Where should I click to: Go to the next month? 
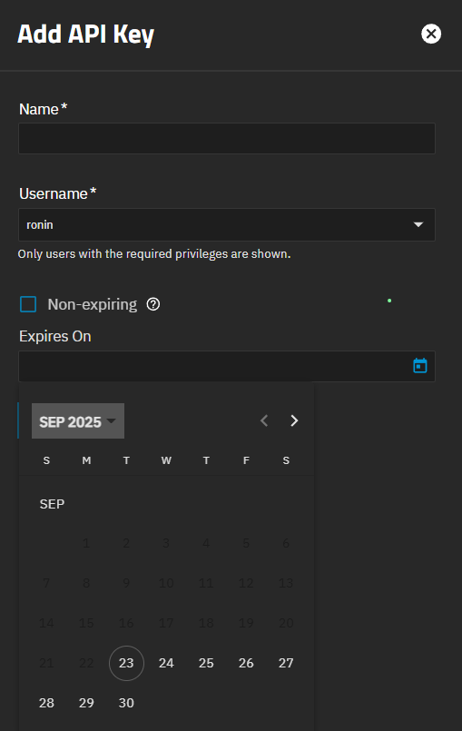click(294, 420)
